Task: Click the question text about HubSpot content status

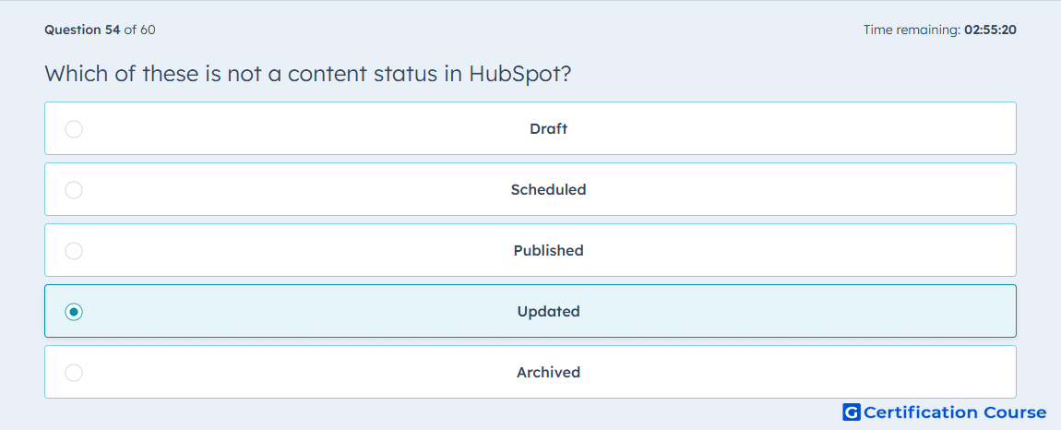Action: pyautogui.click(x=308, y=73)
